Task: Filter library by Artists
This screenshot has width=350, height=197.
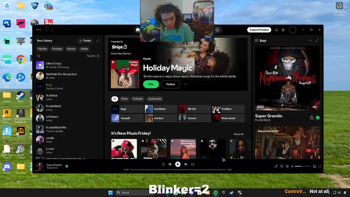Action: [x=84, y=49]
